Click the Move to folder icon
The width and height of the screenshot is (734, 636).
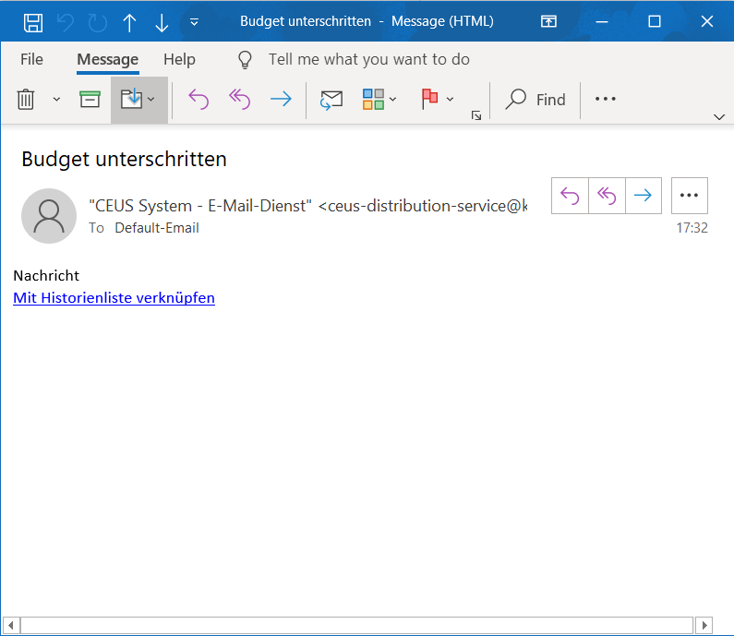[x=132, y=99]
